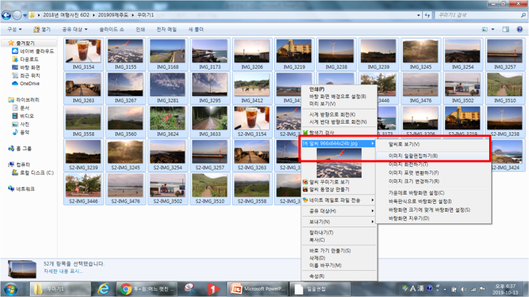The image size is (529, 297).
Task: Select the S2-IMG_3510 thumbnail
Action: [210, 188]
